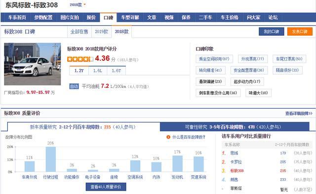Open 保养 navigation item
Screen dimensions: 316x194
coord(186,18)
